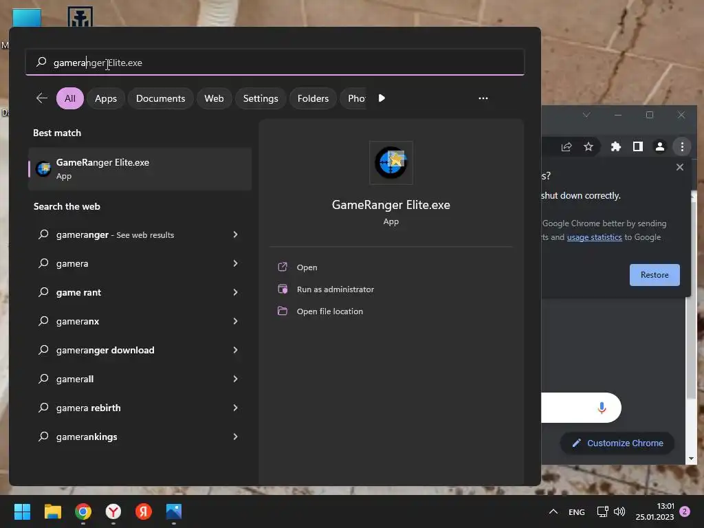Expand chevron beside gamerall suggestion

tap(235, 379)
